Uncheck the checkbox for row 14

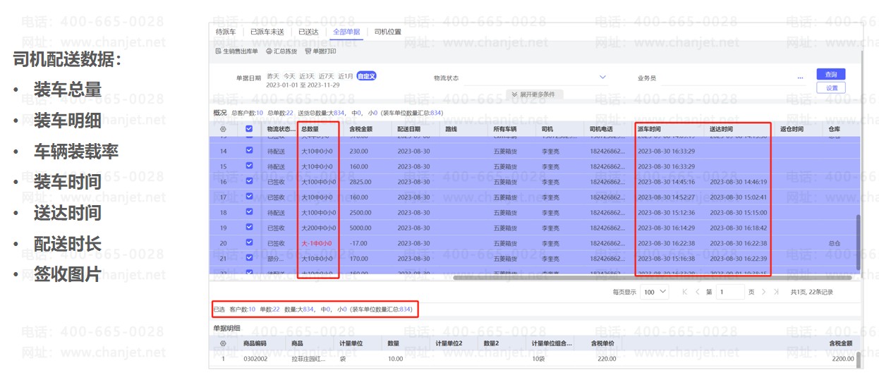click(x=249, y=151)
